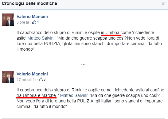
Task: Click the thumbs-up icon on first post
Action: [x=34, y=22]
